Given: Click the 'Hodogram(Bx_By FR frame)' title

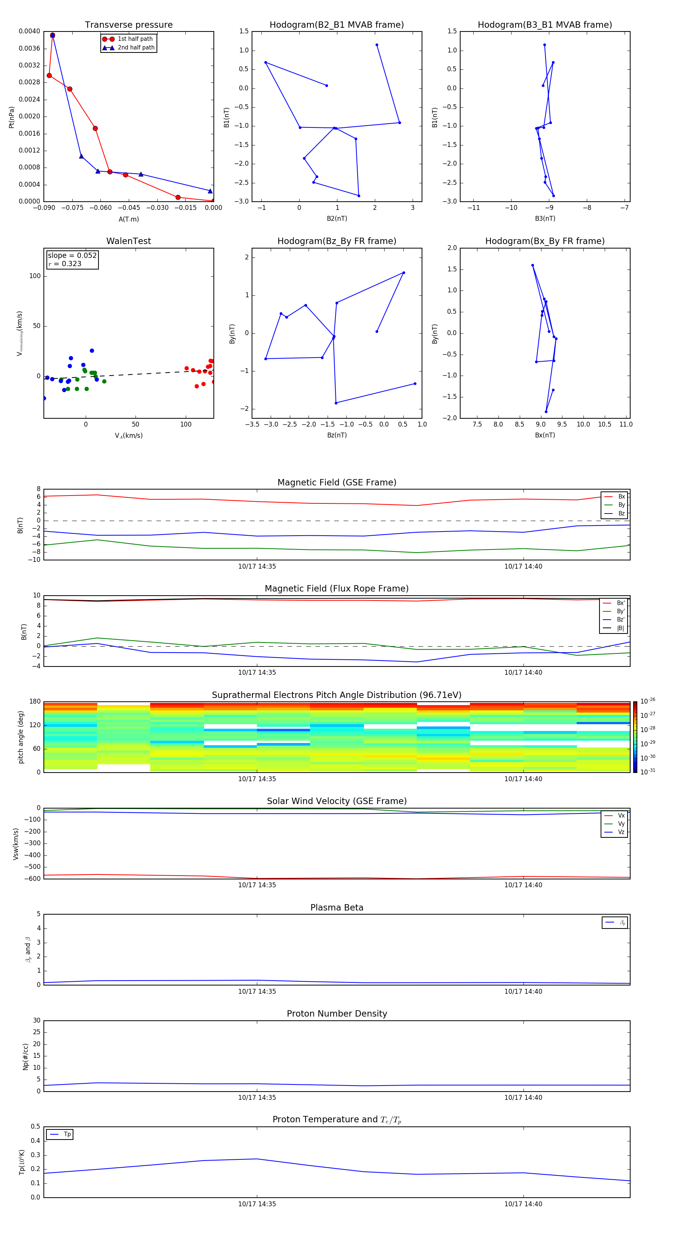Looking at the screenshot, I should coord(545,241).
